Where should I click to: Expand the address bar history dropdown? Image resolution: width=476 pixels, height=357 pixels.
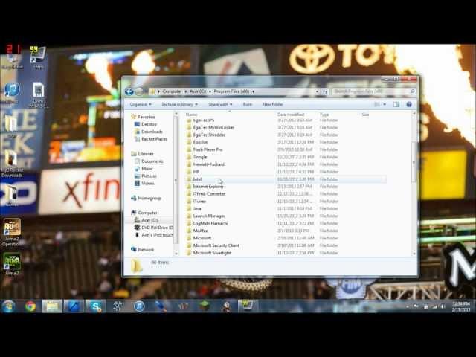point(317,91)
